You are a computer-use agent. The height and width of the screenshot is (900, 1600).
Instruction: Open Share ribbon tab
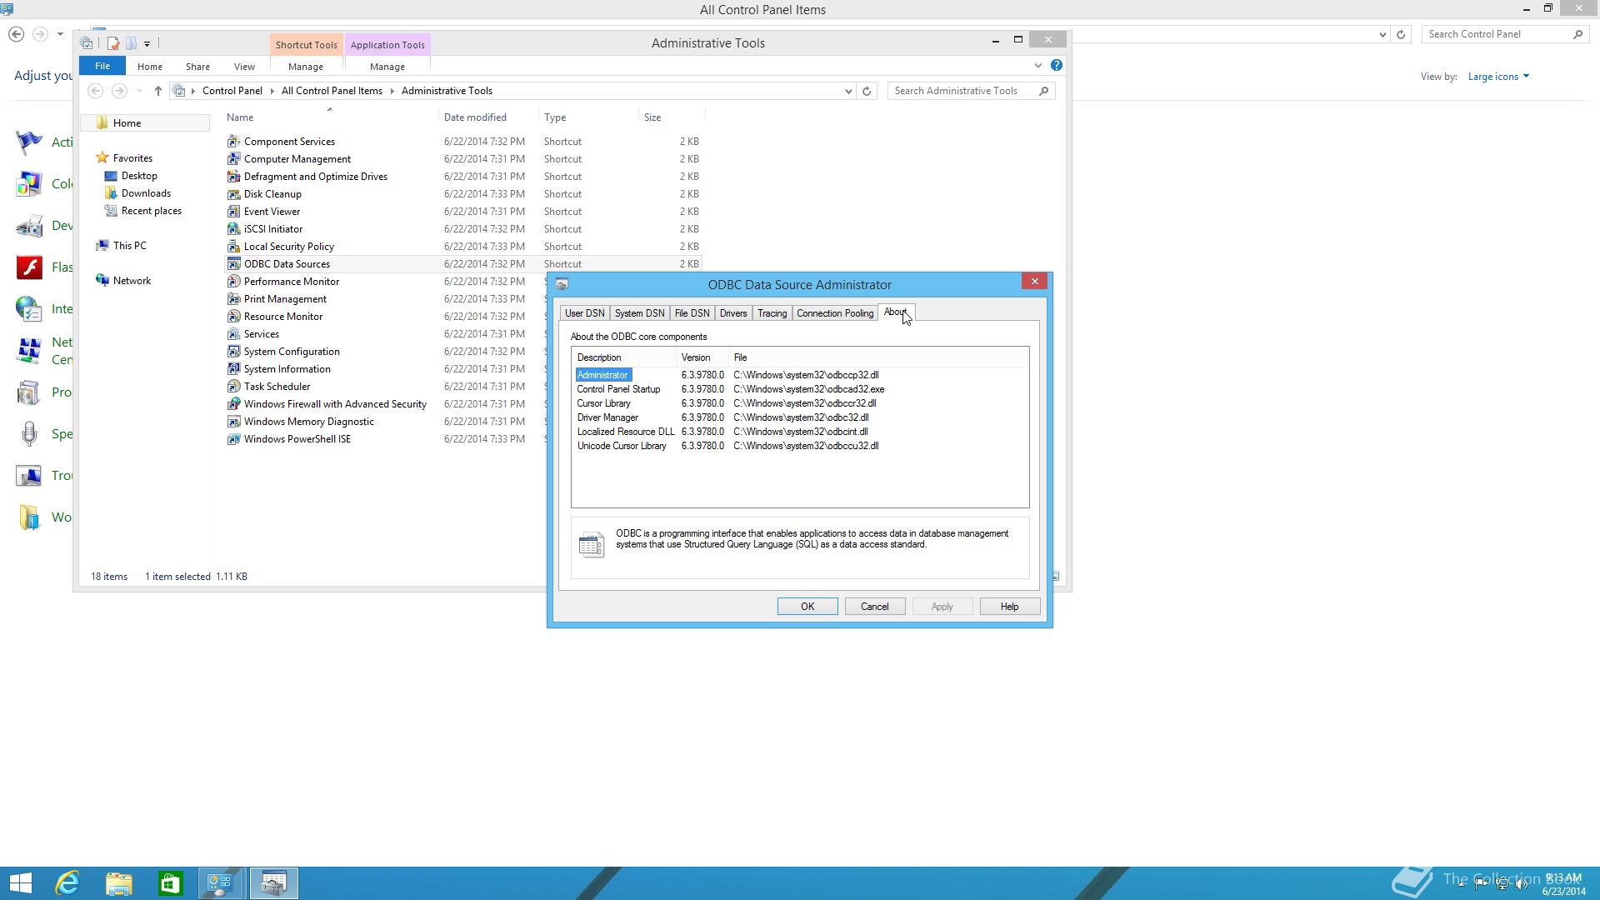coord(197,67)
